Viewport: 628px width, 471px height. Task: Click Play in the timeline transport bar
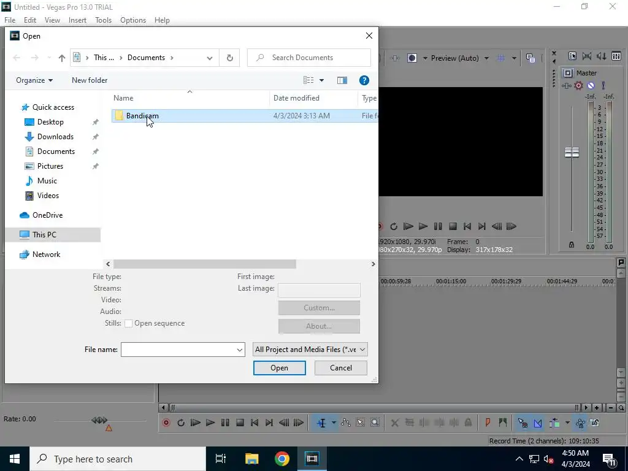coord(210,423)
